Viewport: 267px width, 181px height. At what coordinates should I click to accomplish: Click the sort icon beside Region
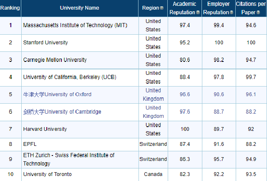[161, 8]
